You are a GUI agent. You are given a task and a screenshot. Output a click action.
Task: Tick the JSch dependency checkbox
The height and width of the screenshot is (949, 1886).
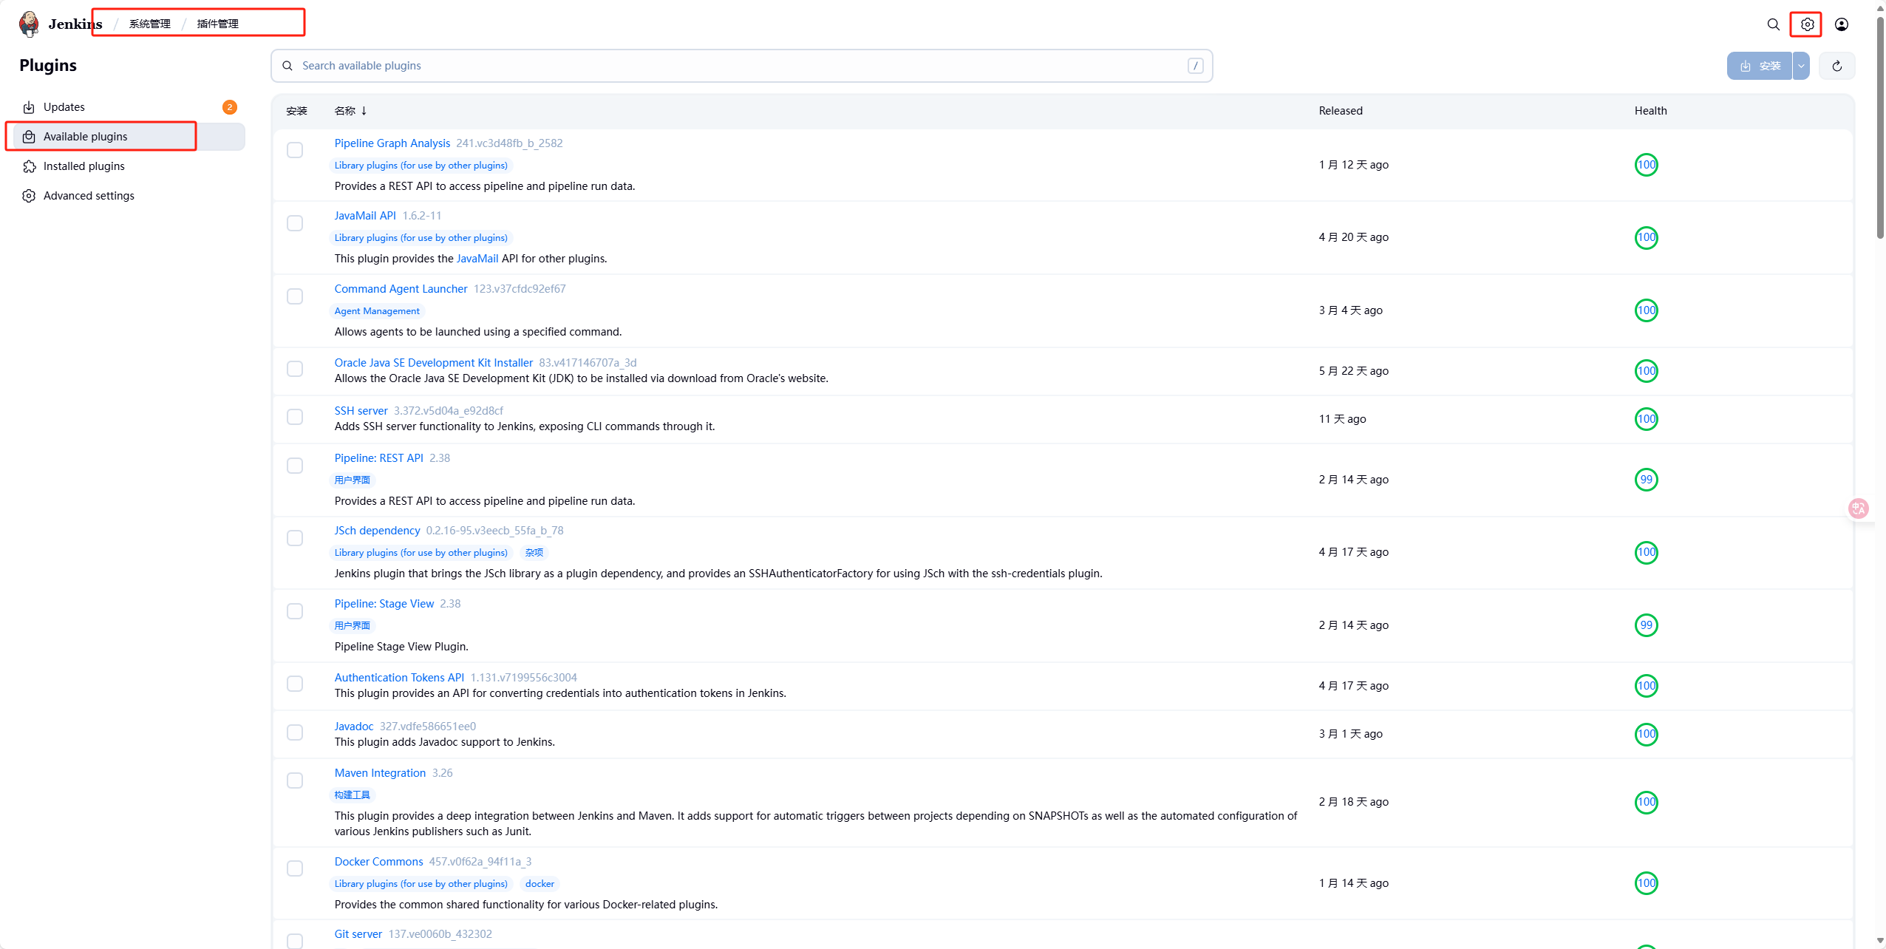coord(295,538)
